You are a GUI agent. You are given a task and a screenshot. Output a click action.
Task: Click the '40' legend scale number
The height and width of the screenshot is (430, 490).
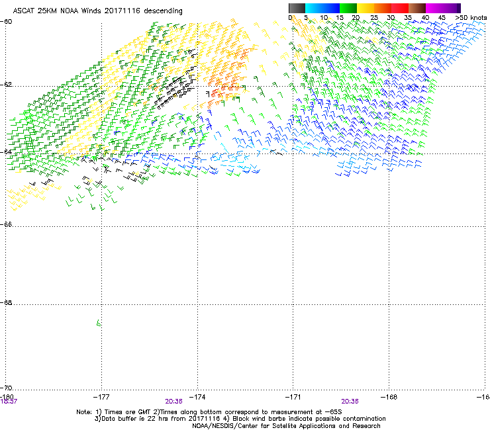point(425,18)
